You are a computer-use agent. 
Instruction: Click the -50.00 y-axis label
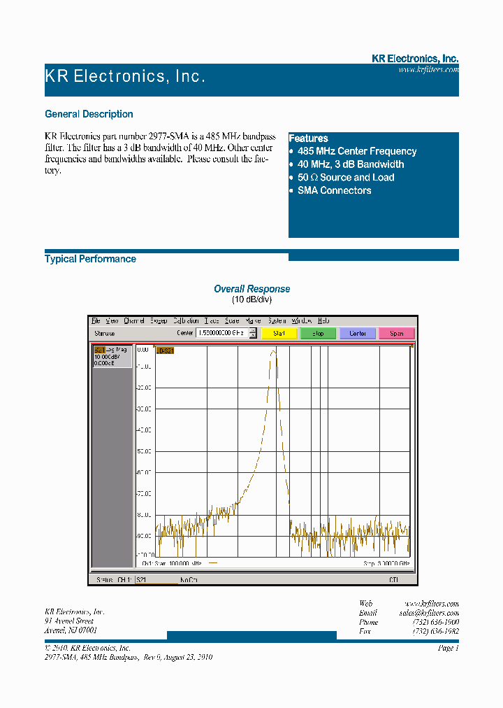pos(144,451)
